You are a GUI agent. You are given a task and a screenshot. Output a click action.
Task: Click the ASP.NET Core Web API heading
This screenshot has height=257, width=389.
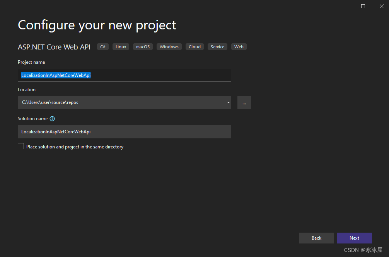click(x=54, y=47)
